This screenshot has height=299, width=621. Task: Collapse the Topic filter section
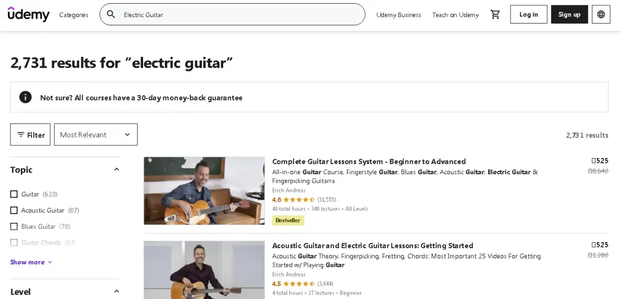(x=116, y=170)
